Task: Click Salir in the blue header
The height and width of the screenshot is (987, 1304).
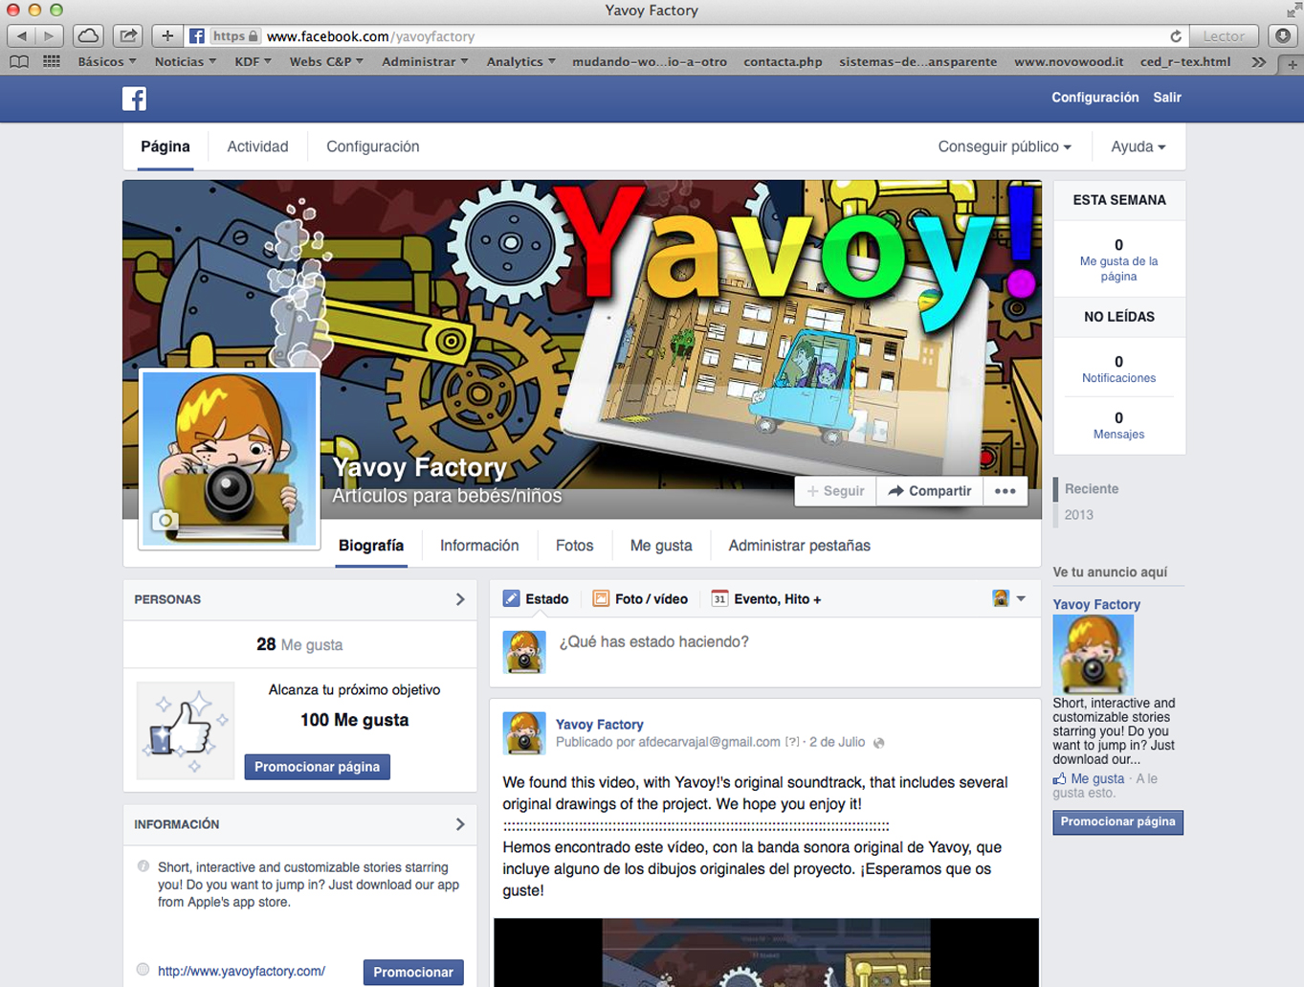Action: (1167, 98)
